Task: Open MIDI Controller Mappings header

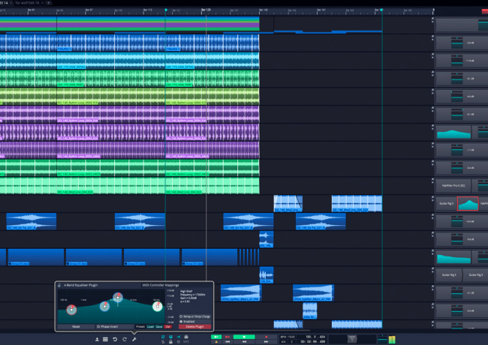Action: click(160, 285)
